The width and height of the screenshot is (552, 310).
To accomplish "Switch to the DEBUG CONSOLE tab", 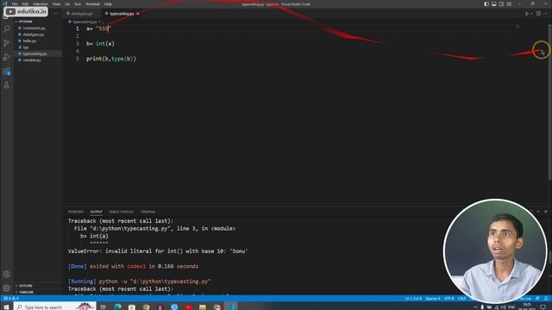I will click(122, 212).
